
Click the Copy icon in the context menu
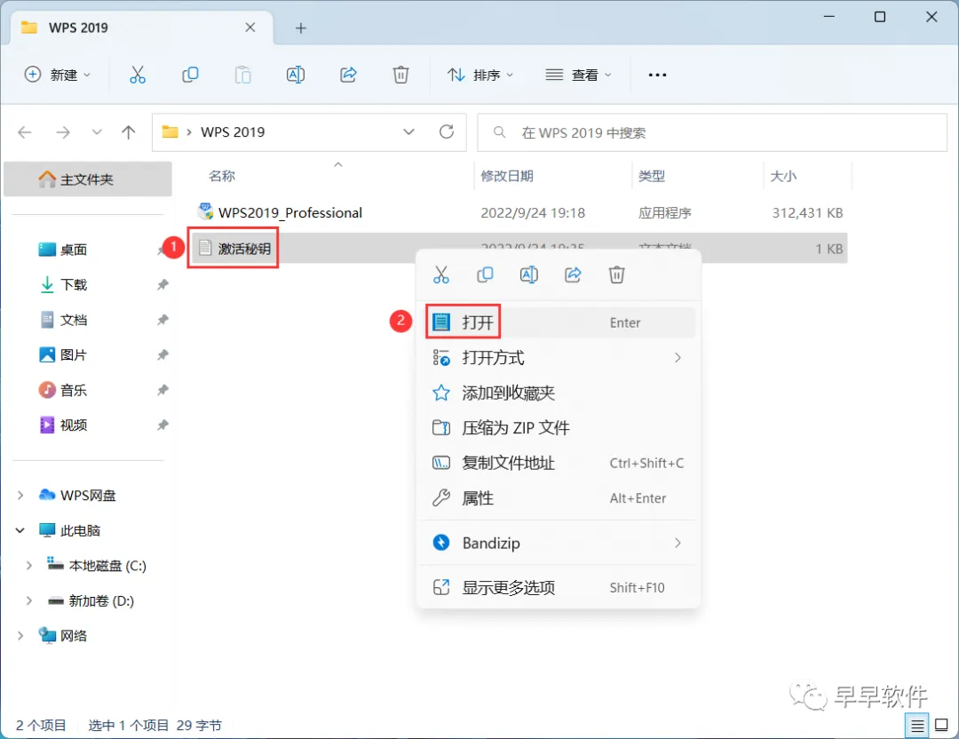[x=485, y=274]
